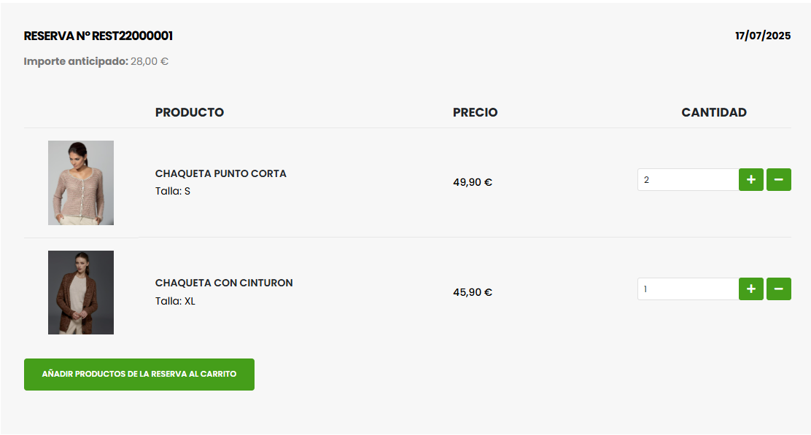Click the reservation date 17/07/2025
Viewport: 811px width, 435px height.
(763, 36)
